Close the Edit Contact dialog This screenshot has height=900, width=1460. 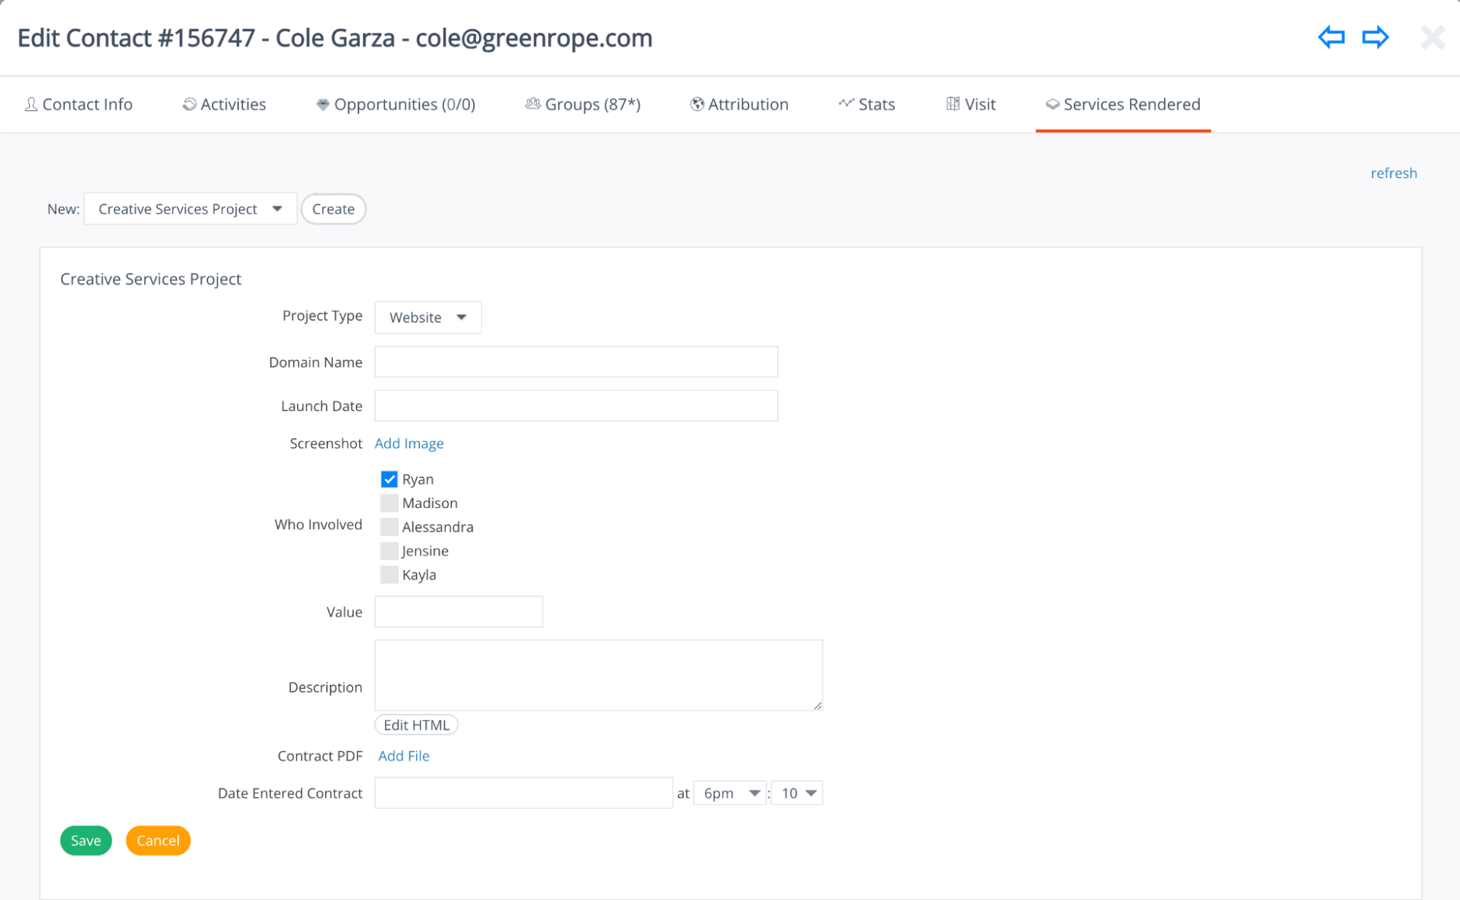pyautogui.click(x=1432, y=37)
